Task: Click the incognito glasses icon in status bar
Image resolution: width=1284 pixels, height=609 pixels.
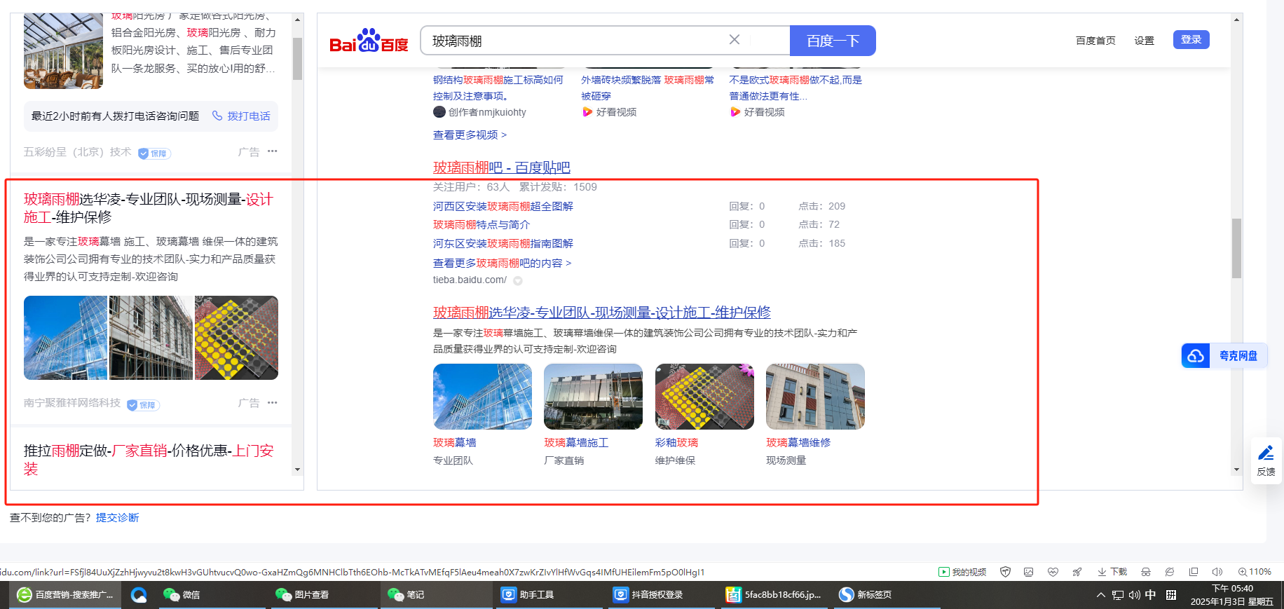Action: tap(1146, 572)
